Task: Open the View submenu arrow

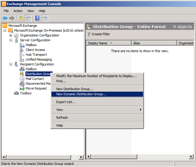Action: point(141,110)
